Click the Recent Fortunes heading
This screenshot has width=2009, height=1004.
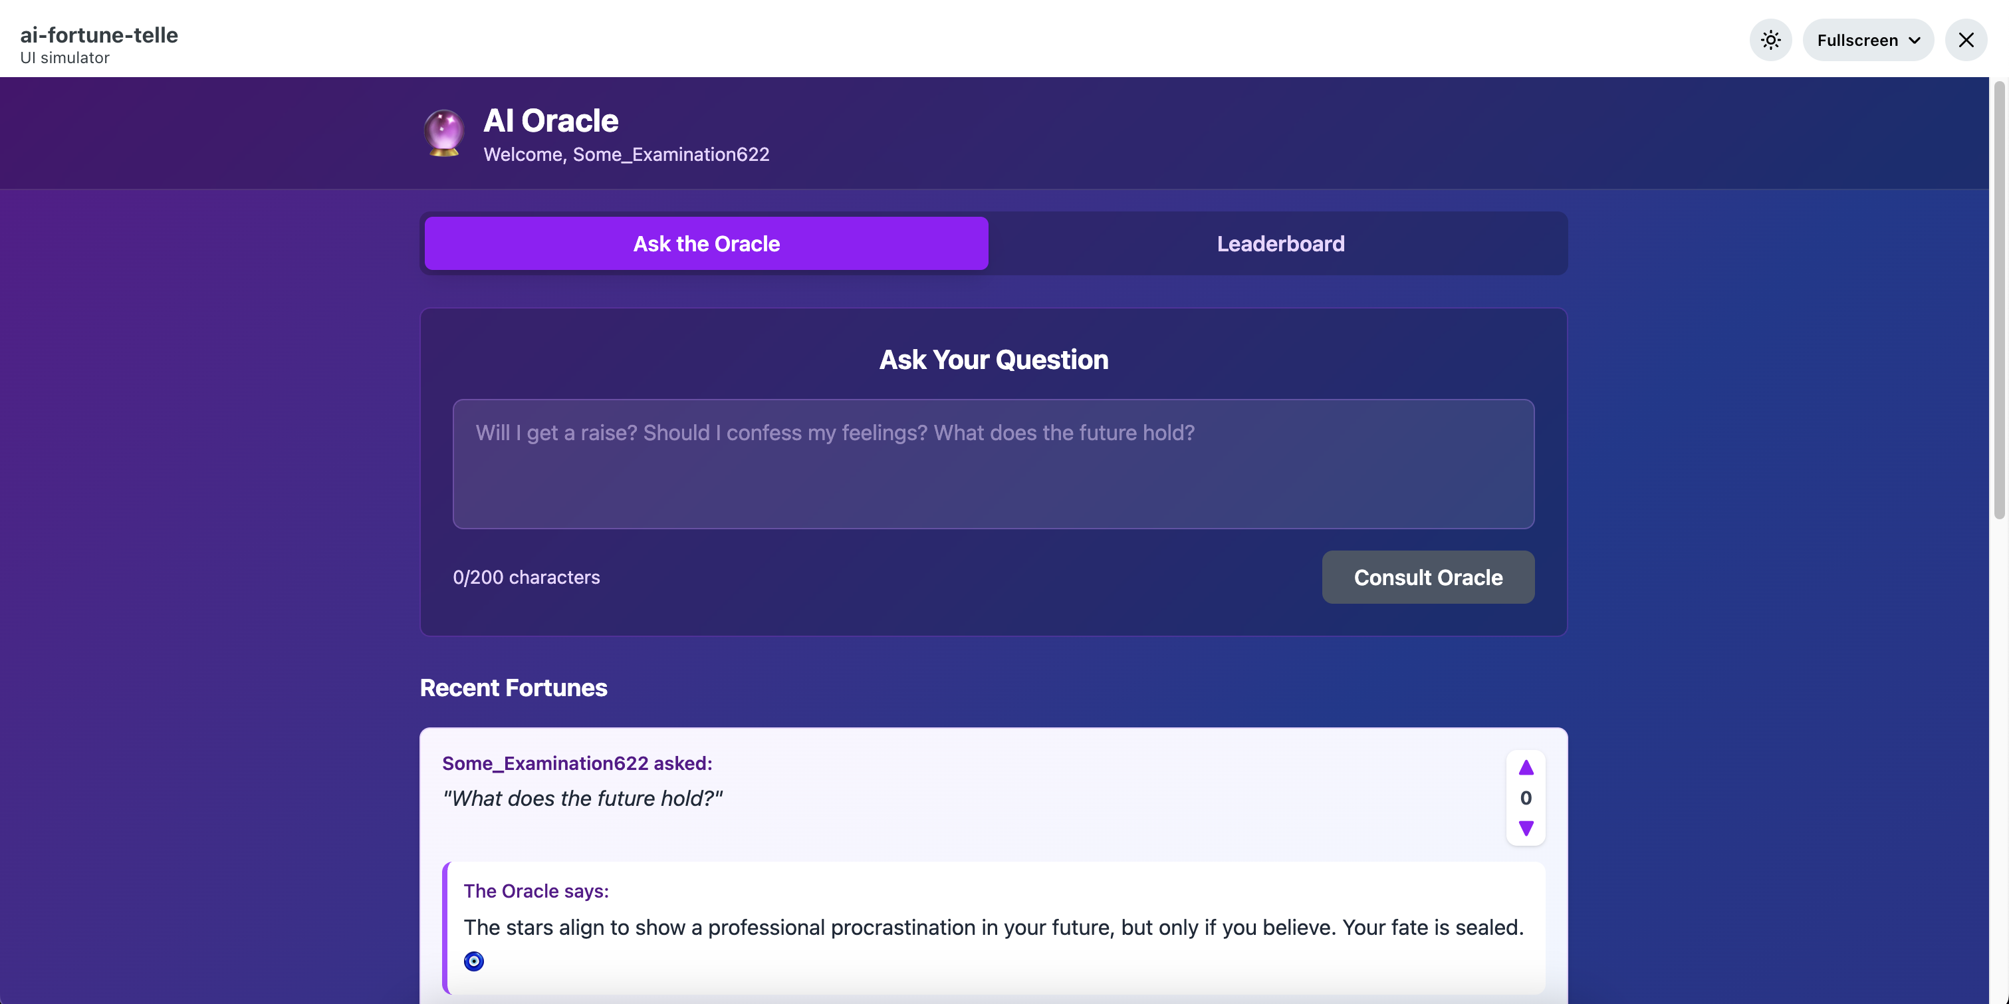(513, 688)
